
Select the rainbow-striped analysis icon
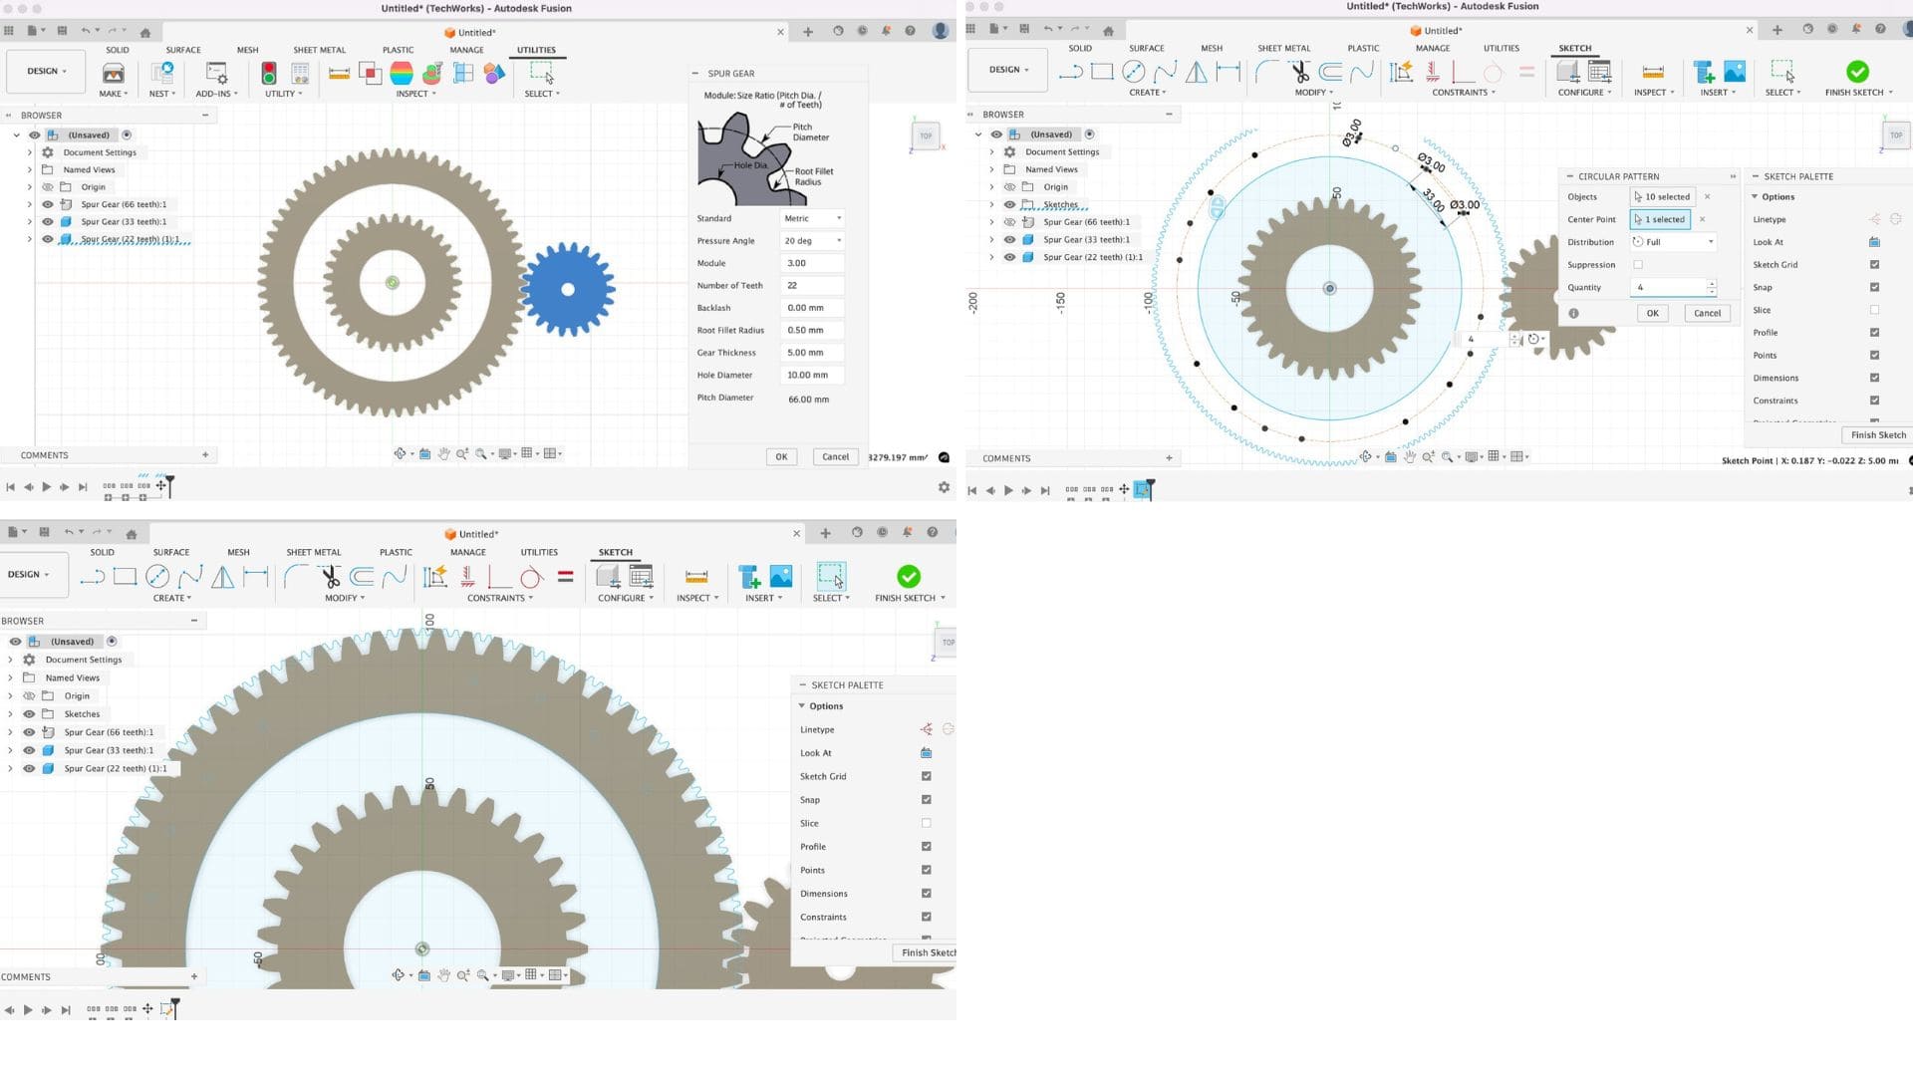pyautogui.click(x=402, y=73)
